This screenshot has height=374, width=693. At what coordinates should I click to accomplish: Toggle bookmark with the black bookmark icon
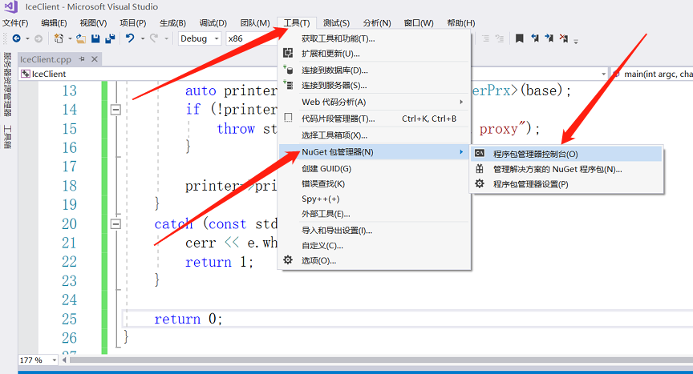520,38
